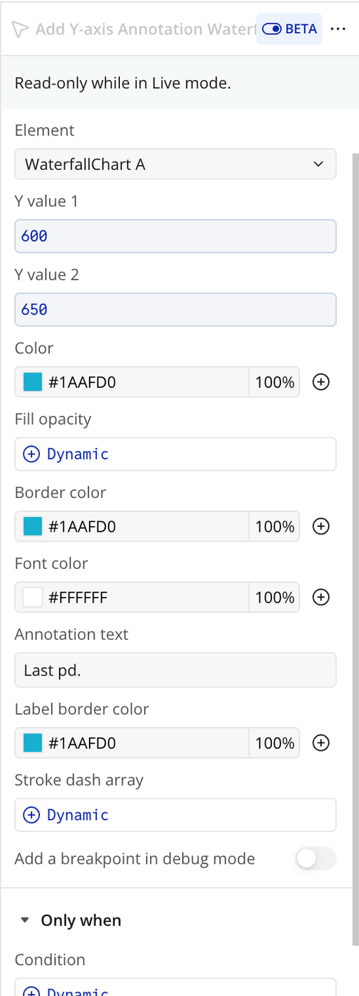Viewport: 359px width, 996px height.
Task: Click the white Font color swatch
Action: pyautogui.click(x=33, y=597)
